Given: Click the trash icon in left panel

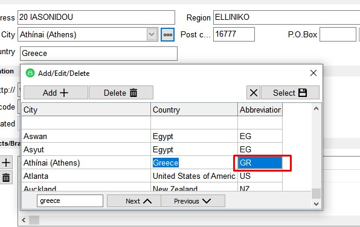Looking at the screenshot, I should click(x=6, y=178).
